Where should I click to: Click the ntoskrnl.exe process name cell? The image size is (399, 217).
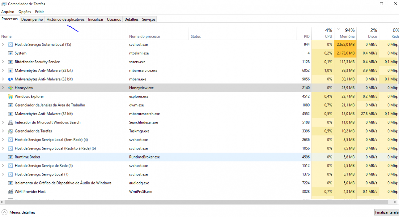click(139, 53)
